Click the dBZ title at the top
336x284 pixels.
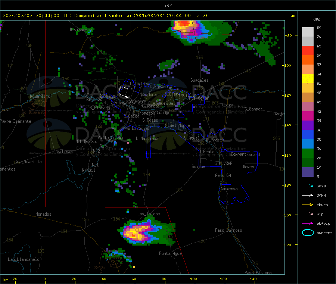tap(168, 6)
